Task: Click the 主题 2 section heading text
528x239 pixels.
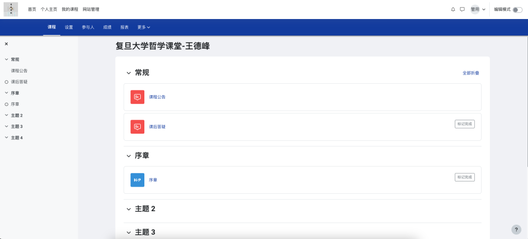Action: [x=145, y=209]
